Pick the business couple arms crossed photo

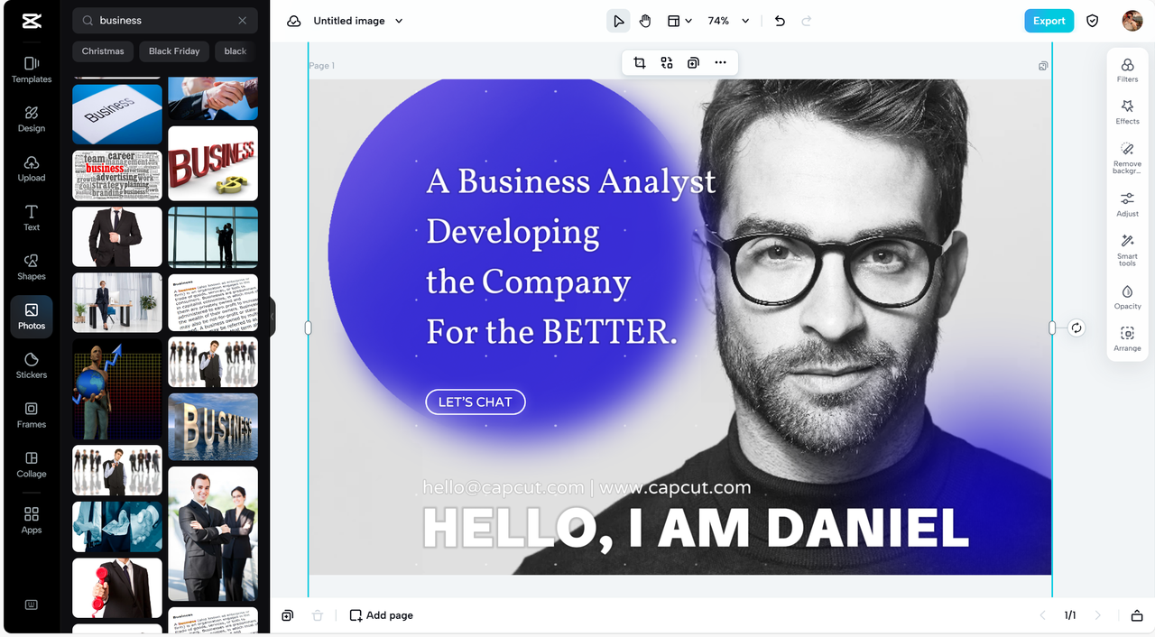(213, 534)
